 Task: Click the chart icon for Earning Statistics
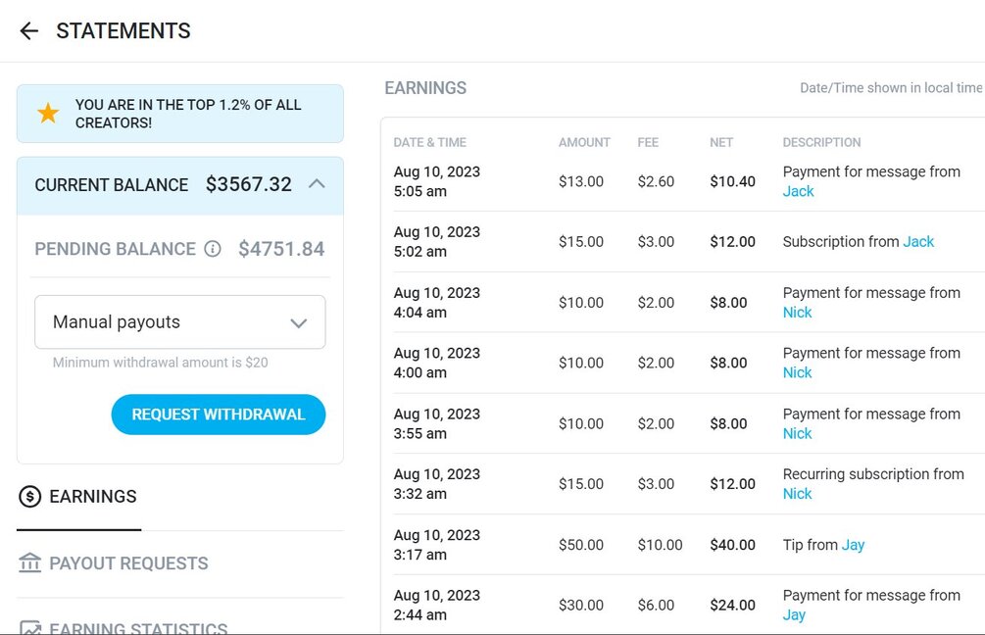[30, 627]
